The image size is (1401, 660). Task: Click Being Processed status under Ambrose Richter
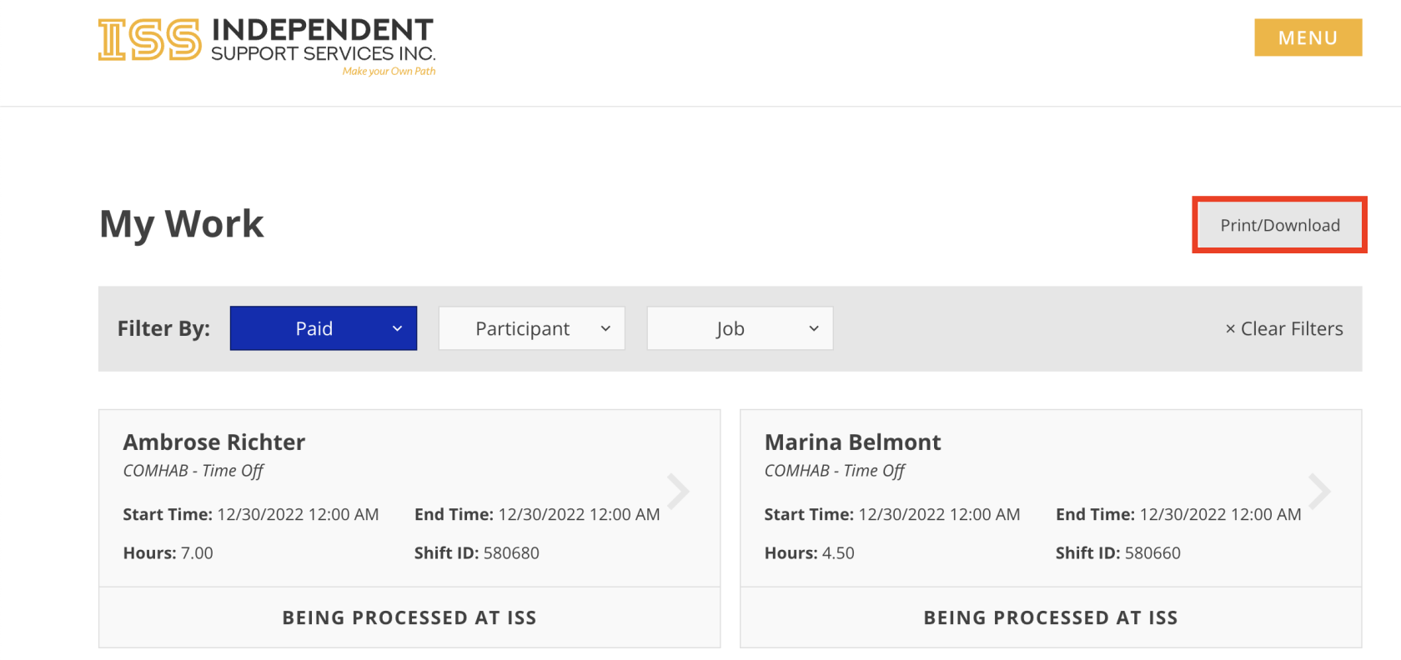pyautogui.click(x=409, y=617)
